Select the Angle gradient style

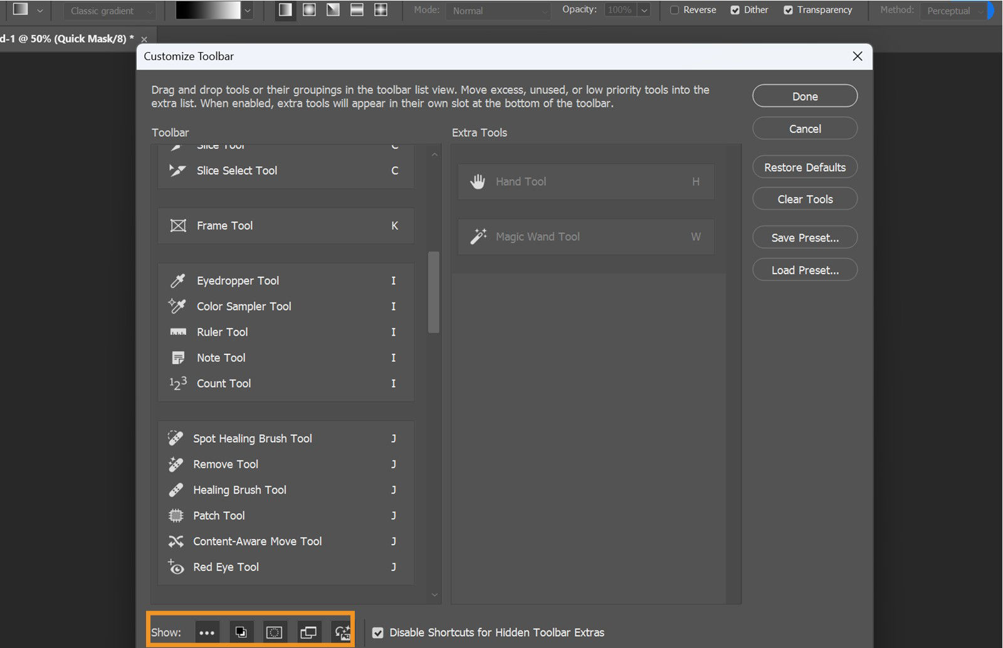tap(333, 10)
